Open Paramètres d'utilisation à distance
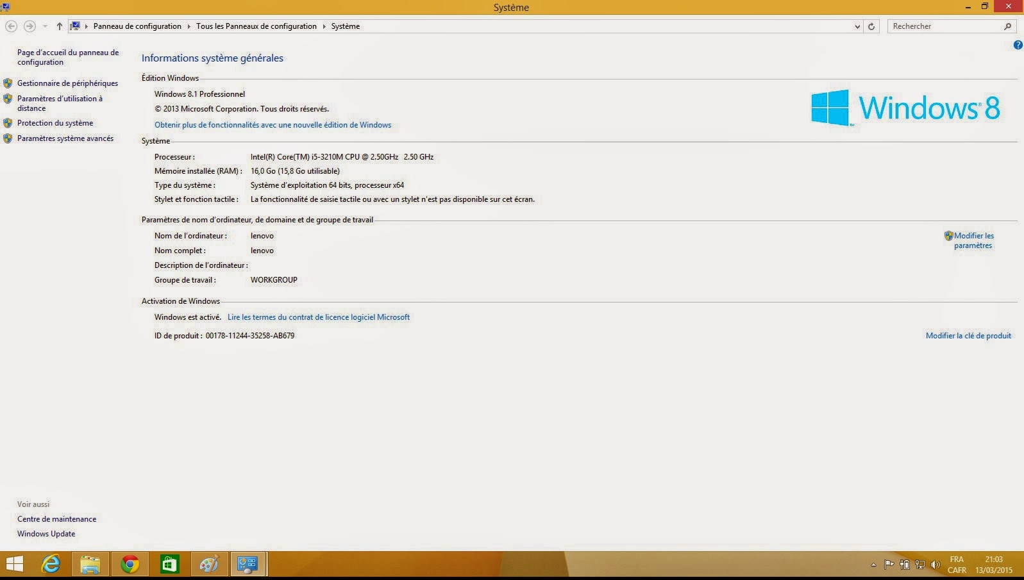The image size is (1024, 580). point(60,103)
